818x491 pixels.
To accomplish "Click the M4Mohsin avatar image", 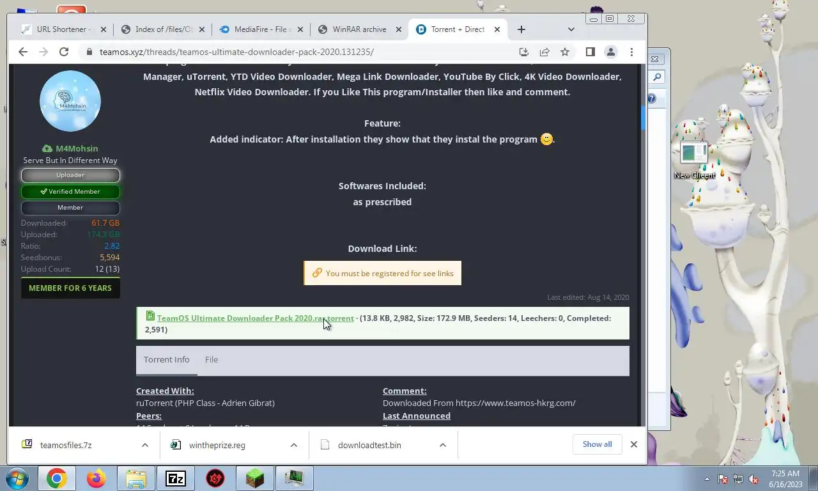I will coord(70,101).
